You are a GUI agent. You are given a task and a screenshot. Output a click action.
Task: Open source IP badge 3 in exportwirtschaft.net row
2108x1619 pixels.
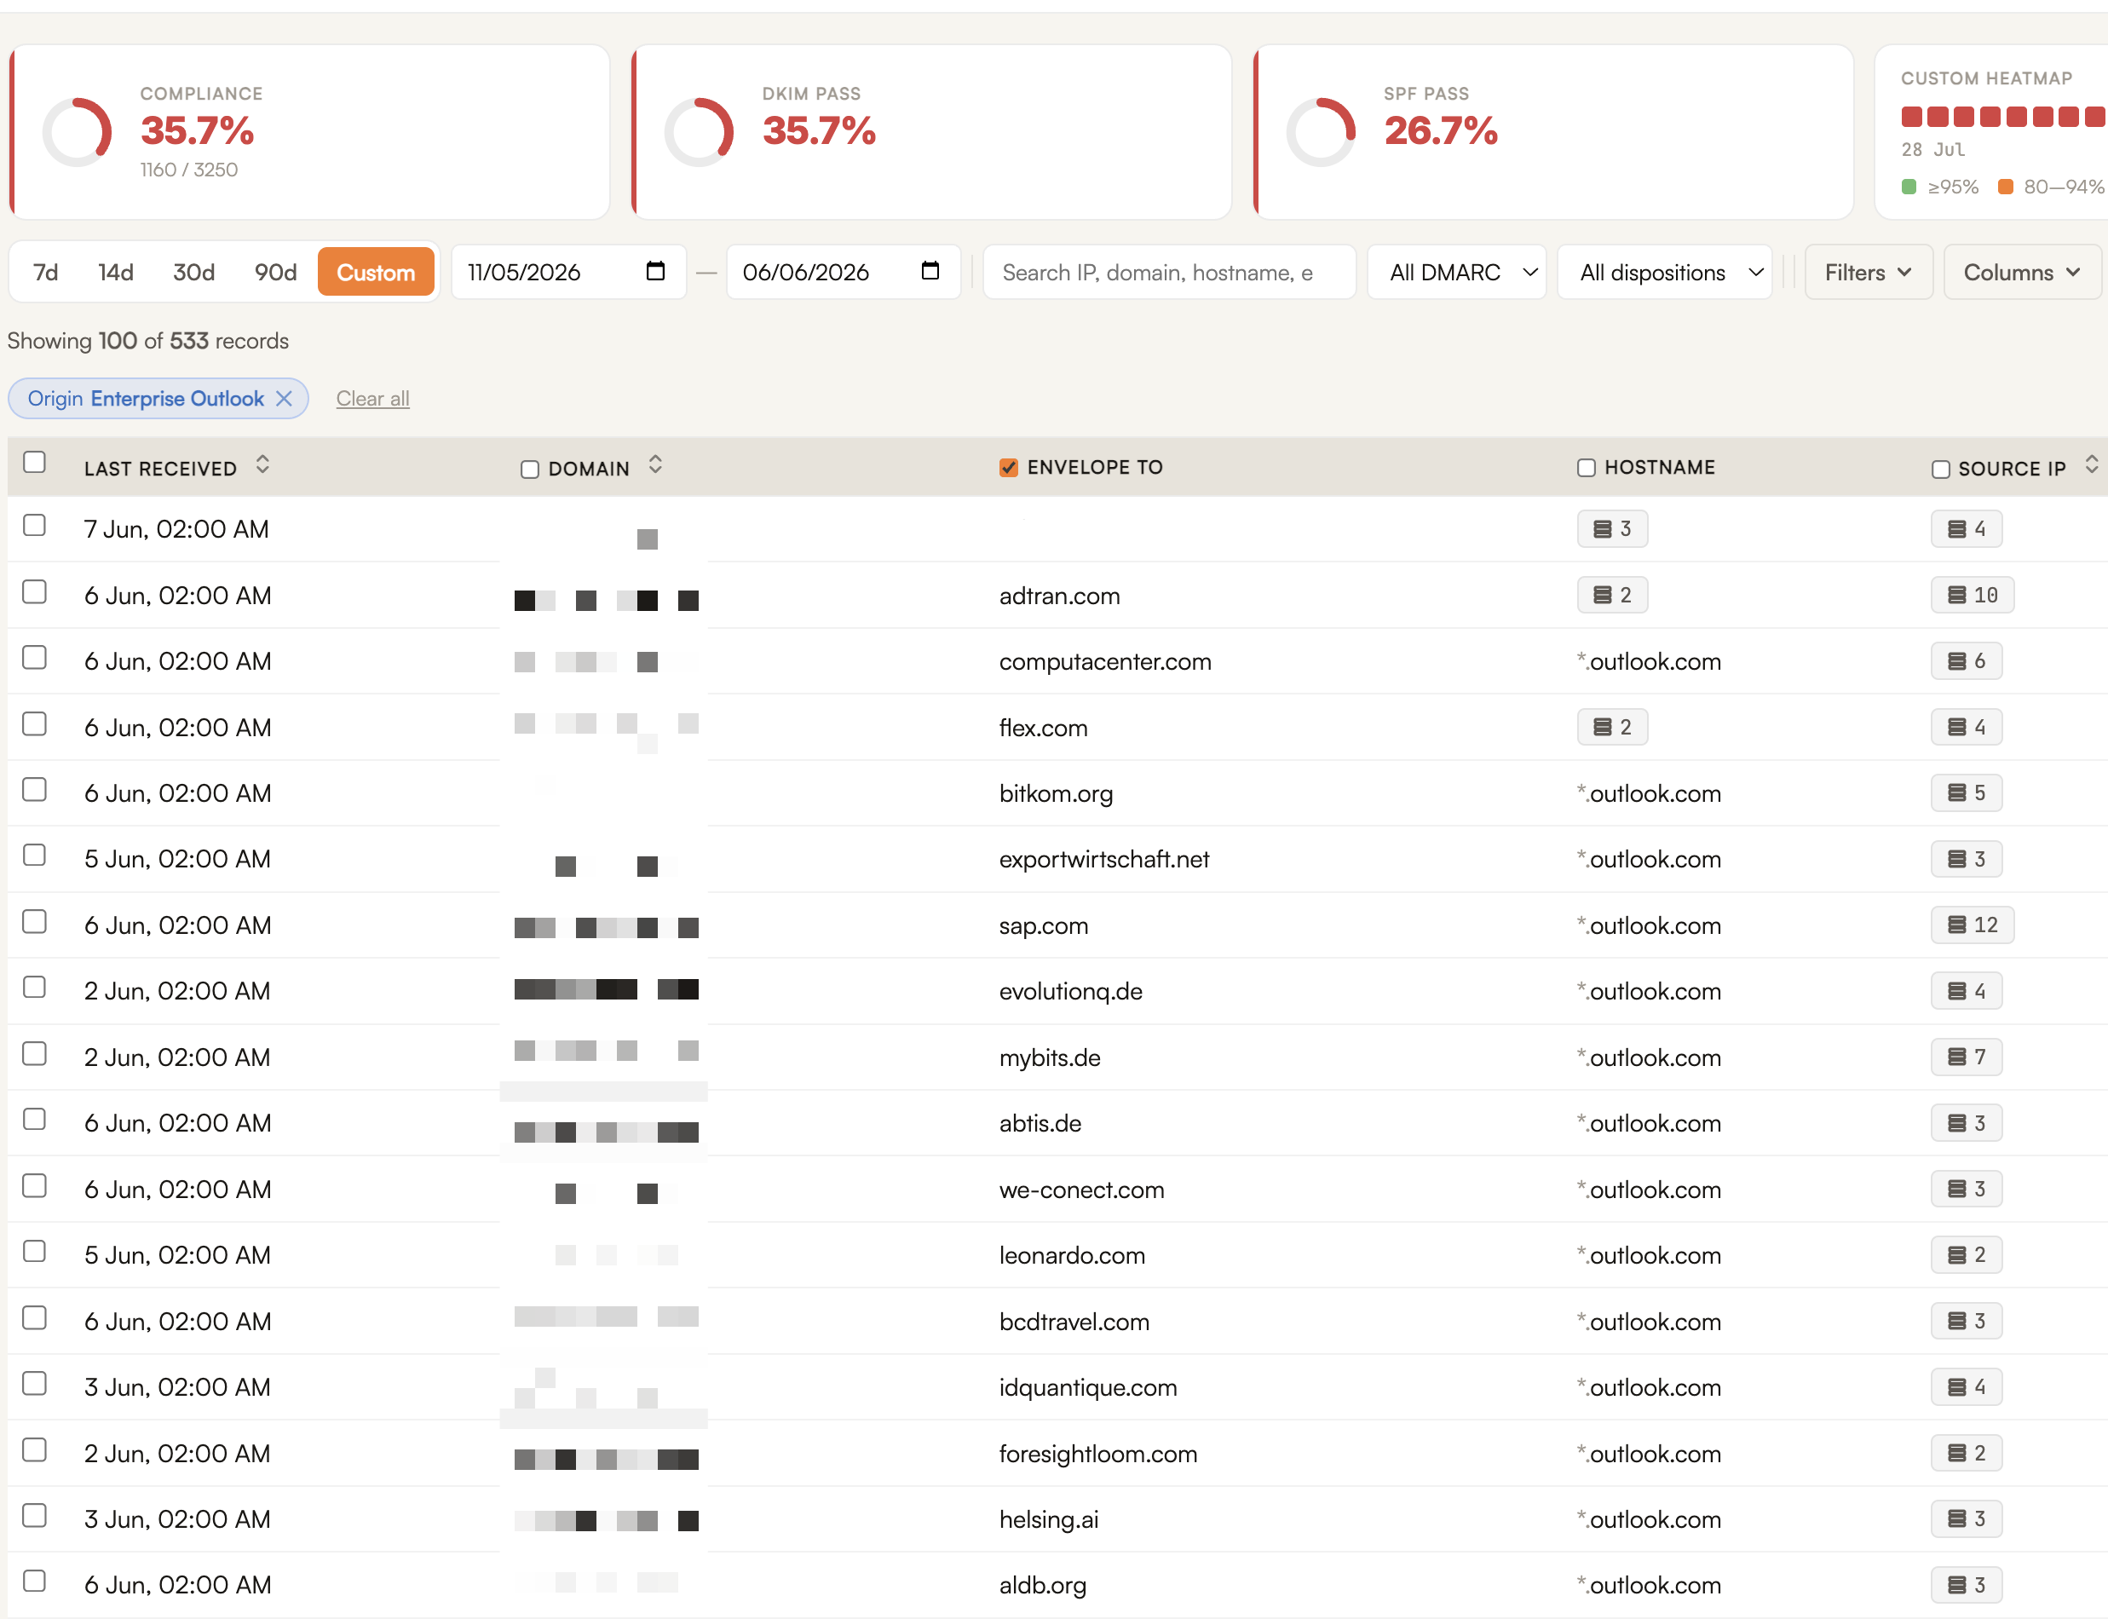pos(1967,860)
